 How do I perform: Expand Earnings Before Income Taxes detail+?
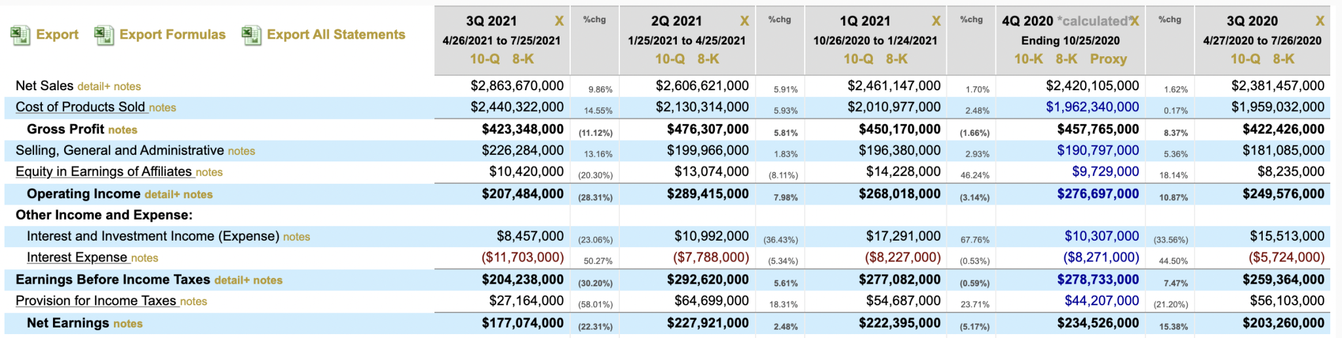[232, 280]
